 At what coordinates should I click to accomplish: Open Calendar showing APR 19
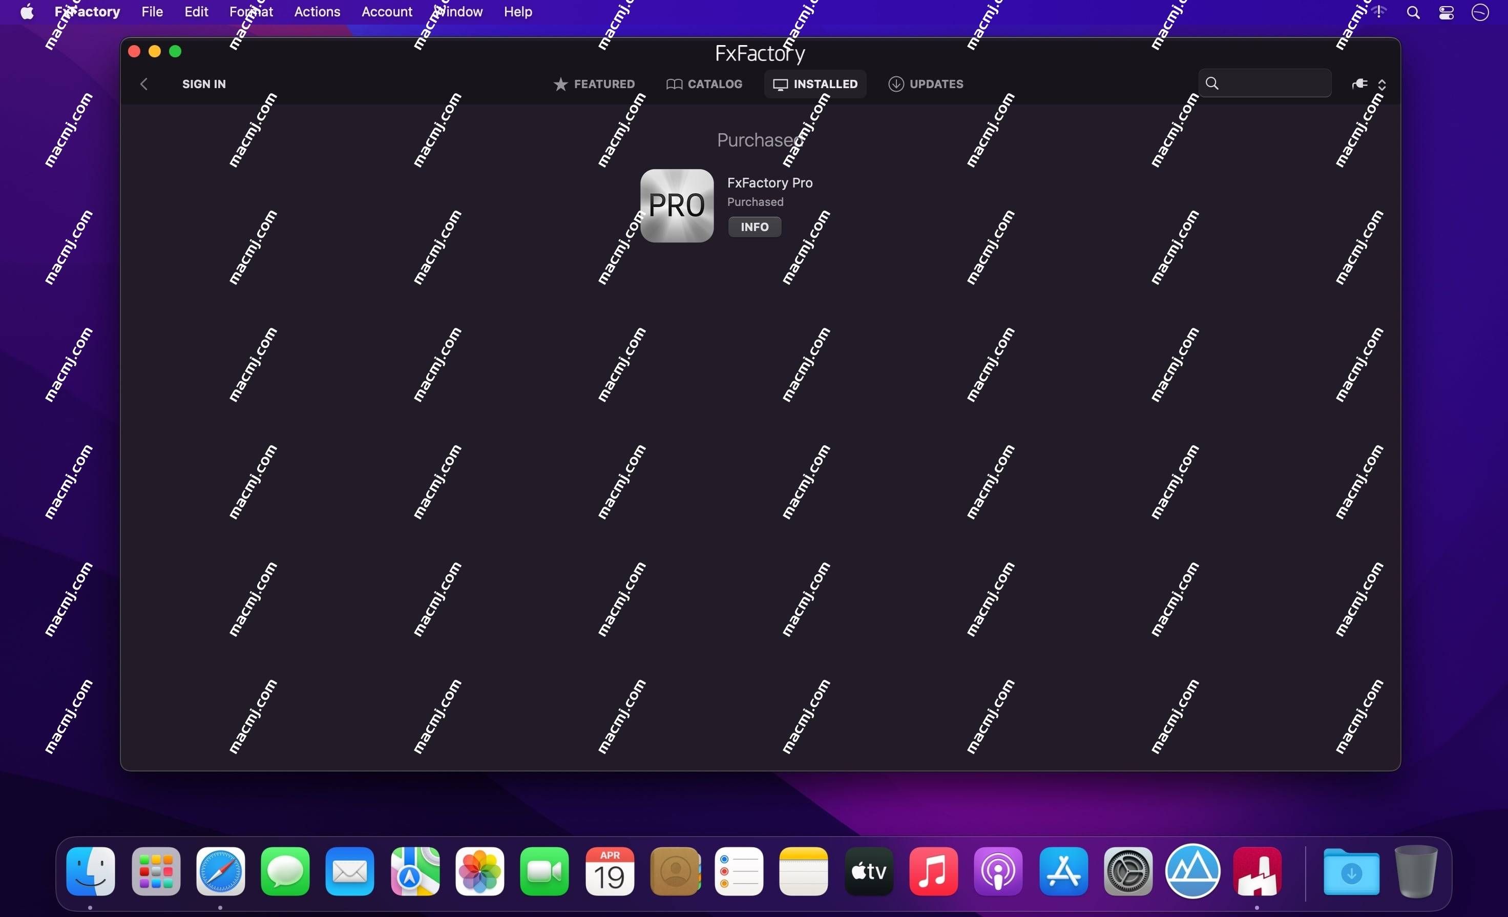[610, 872]
